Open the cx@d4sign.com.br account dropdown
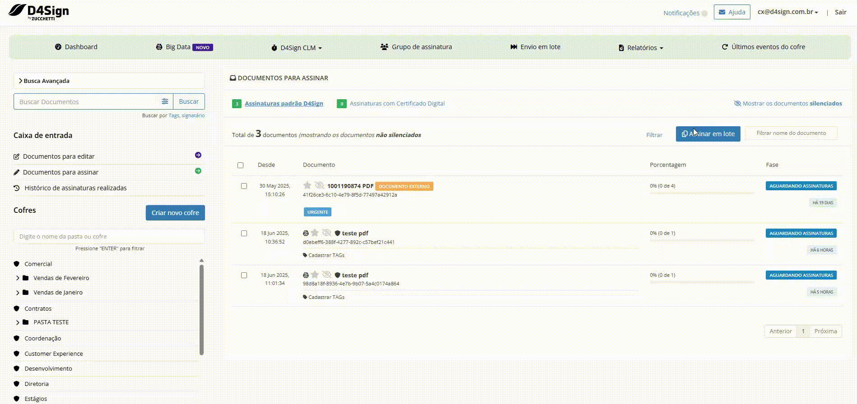The image size is (857, 404). click(788, 12)
